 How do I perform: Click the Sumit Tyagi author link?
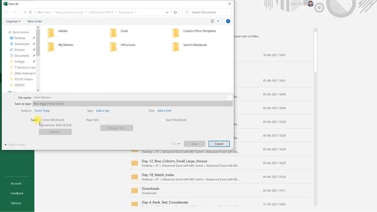[42, 111]
